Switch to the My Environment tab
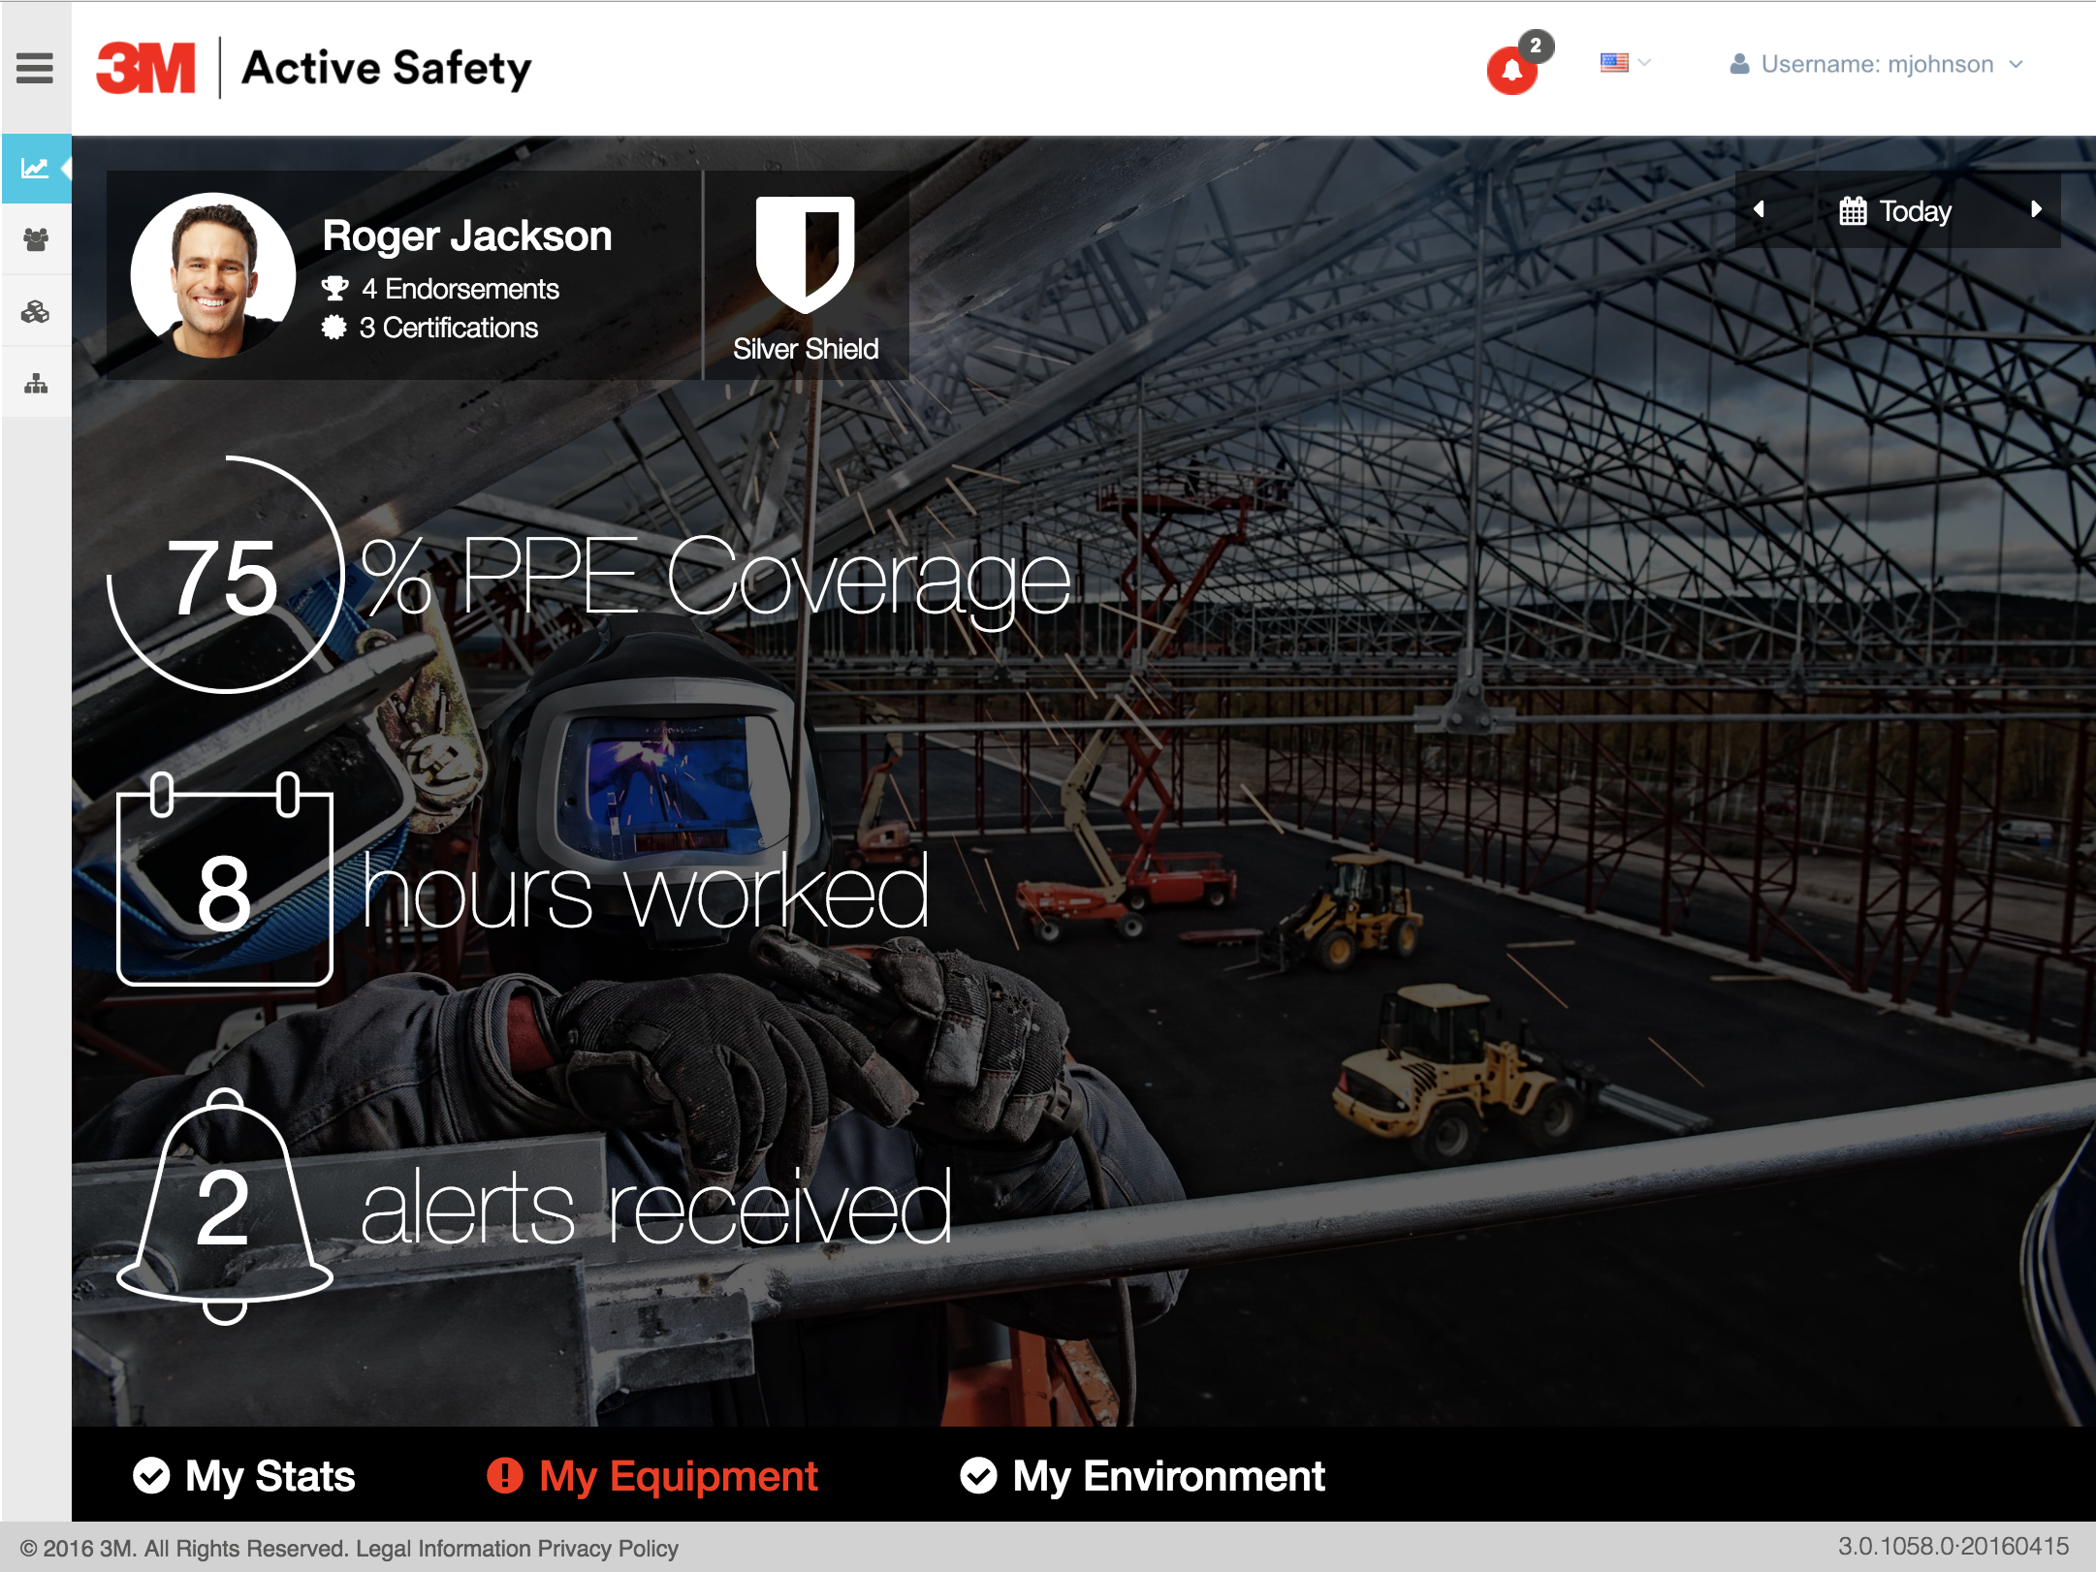This screenshot has width=2096, height=1572. (1142, 1476)
